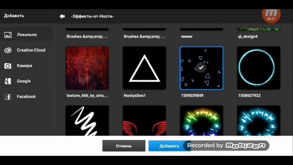293x165 pixels.
Task: Select the Facebook icon in sidebar
Action: 8,97
